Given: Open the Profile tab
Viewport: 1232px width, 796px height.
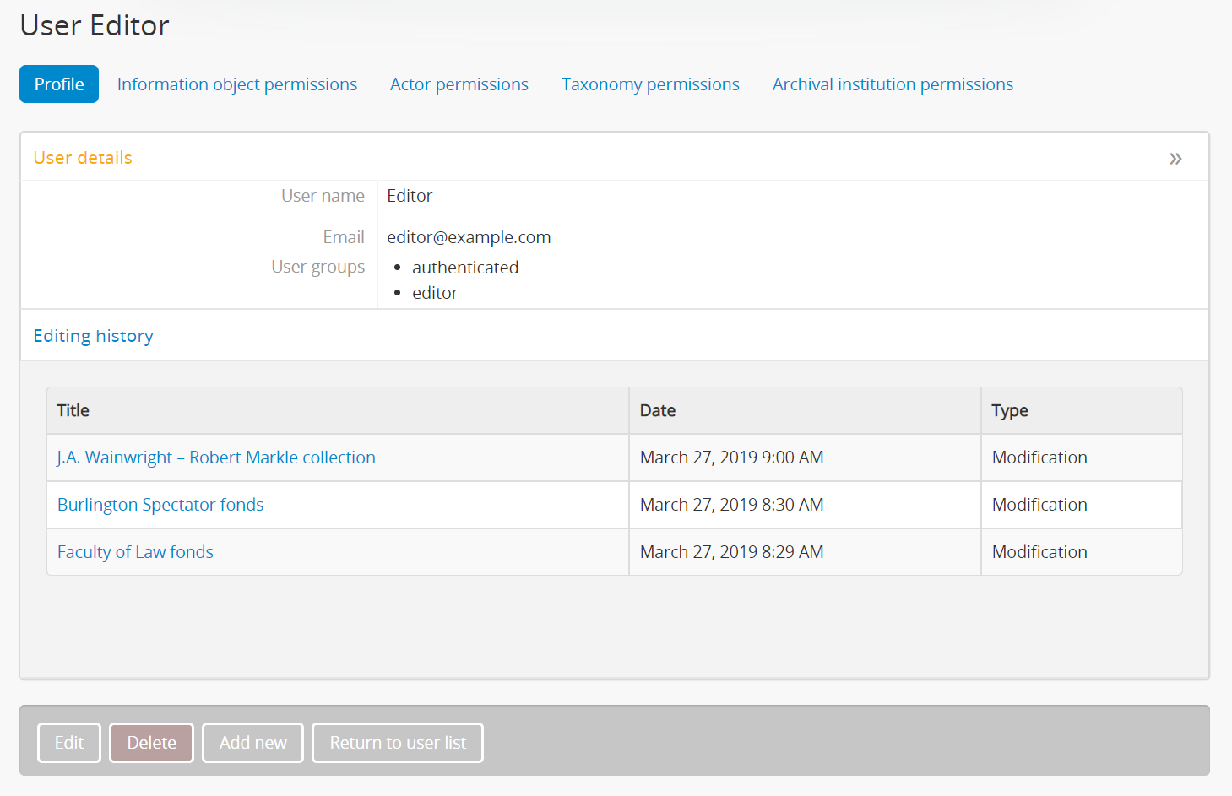Looking at the screenshot, I should click(59, 84).
